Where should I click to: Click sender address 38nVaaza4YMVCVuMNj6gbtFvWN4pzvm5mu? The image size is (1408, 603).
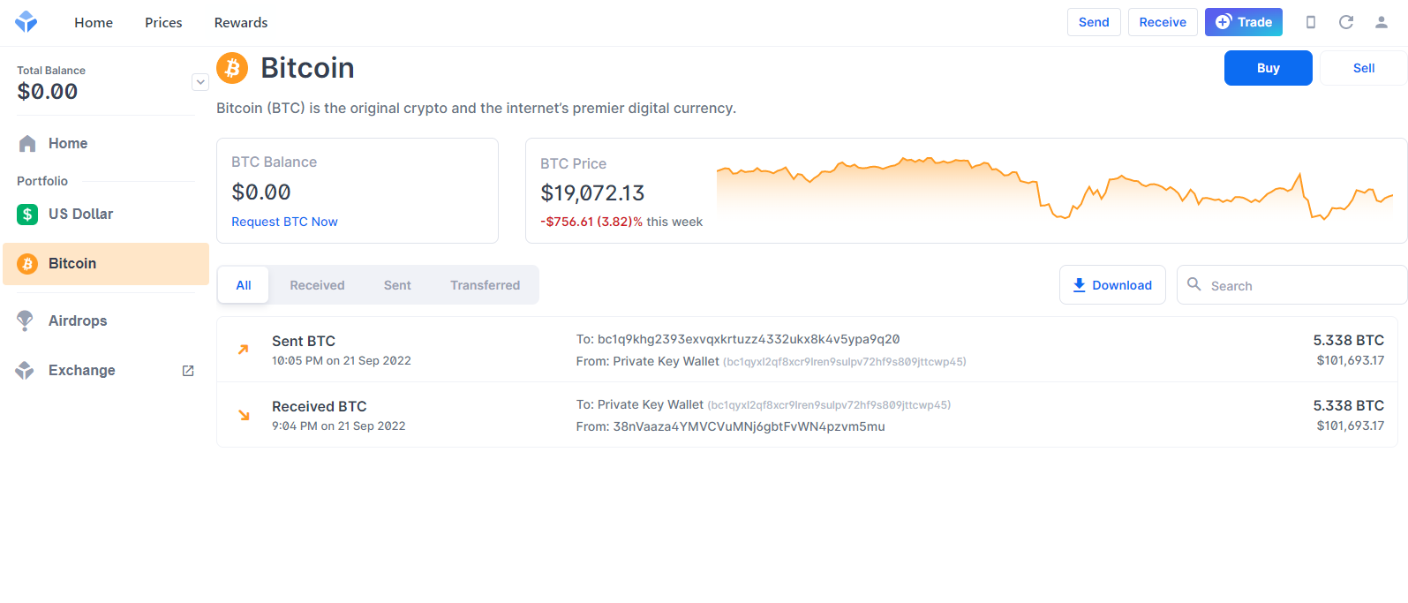coord(749,426)
